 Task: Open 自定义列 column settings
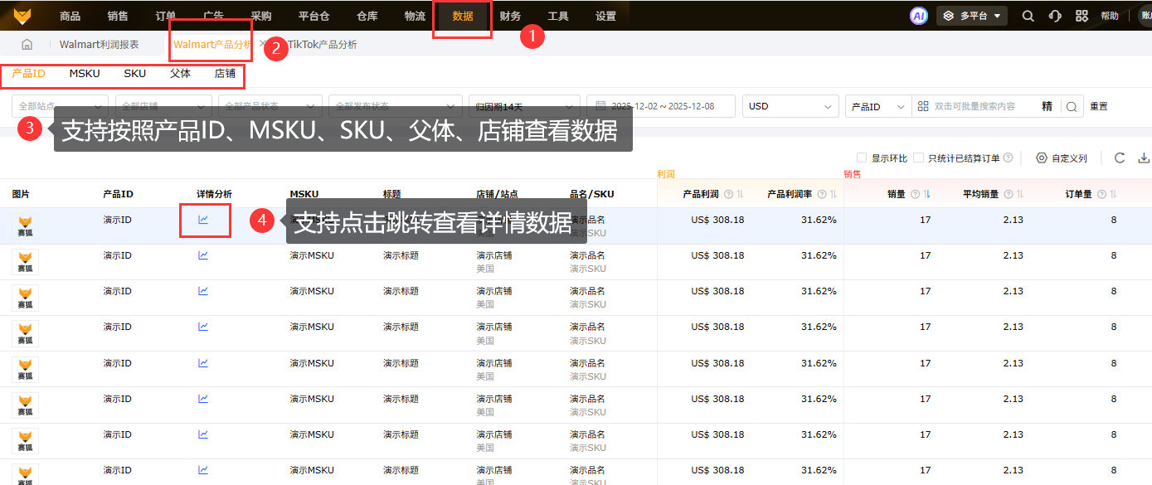(1062, 158)
